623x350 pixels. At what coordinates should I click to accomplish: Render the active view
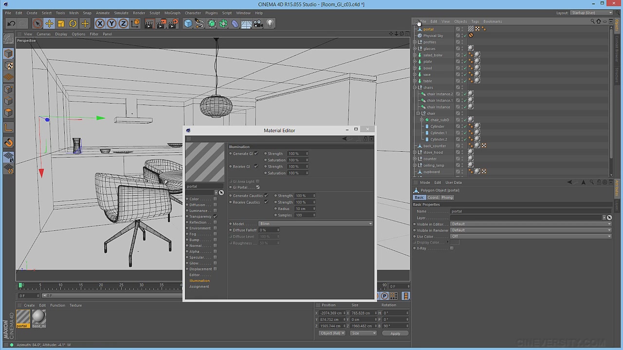click(149, 23)
